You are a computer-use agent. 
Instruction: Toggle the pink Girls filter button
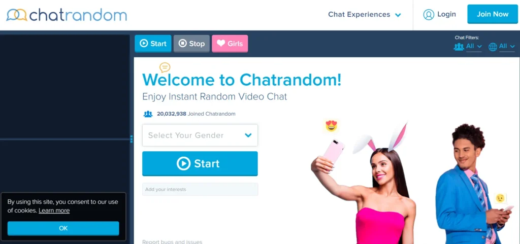click(x=230, y=44)
